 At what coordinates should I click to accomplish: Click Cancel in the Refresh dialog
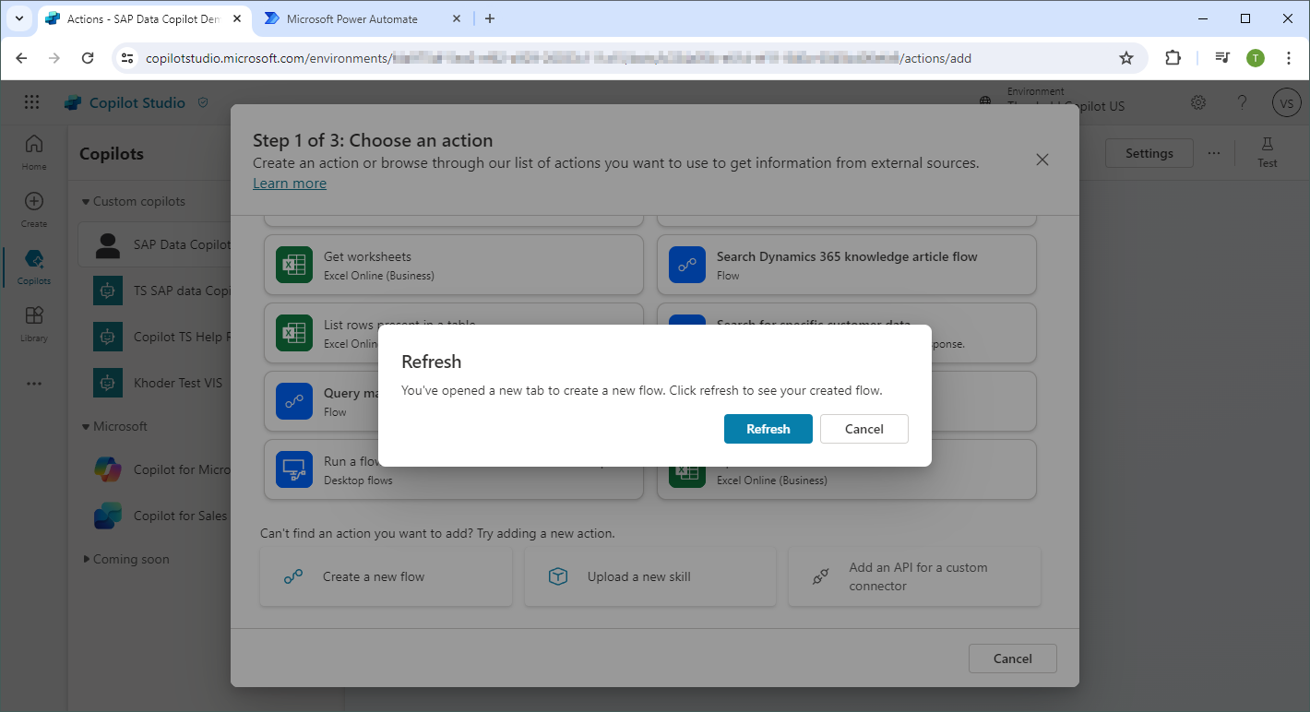(863, 429)
